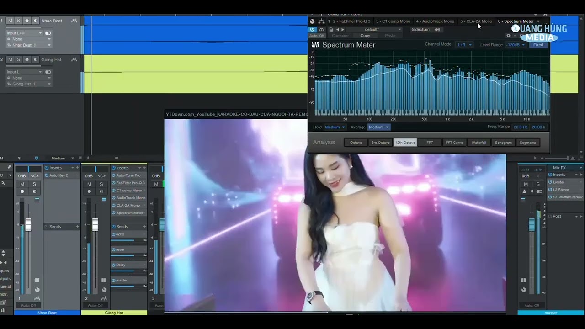This screenshot has width=585, height=329.
Task: Toggle the Auto-Key 2 insert power
Action: click(x=47, y=175)
